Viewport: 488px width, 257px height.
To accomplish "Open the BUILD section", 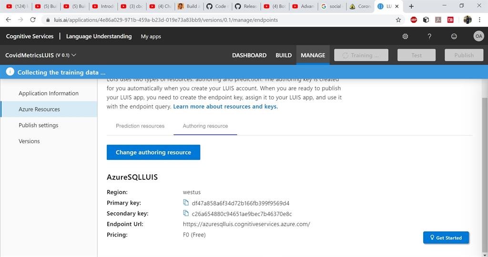I will click(284, 55).
